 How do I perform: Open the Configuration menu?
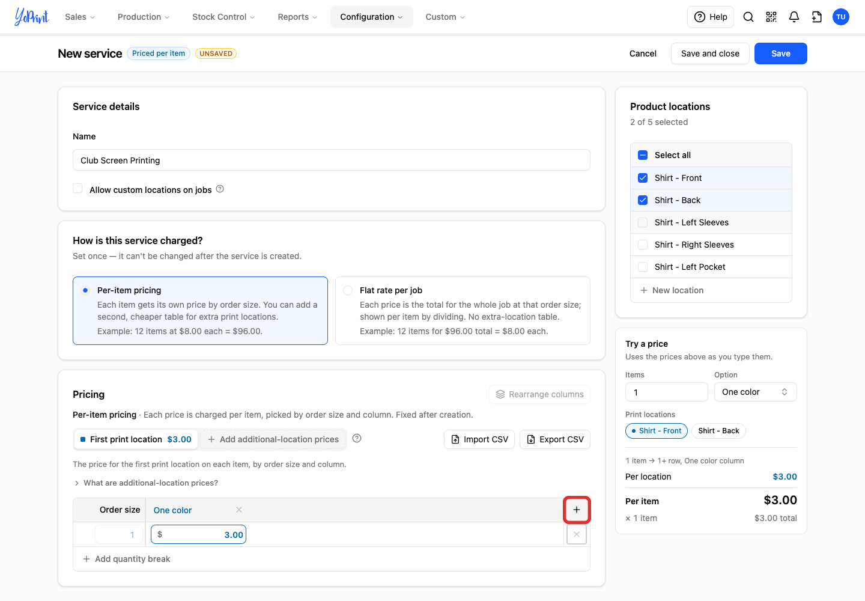point(371,17)
